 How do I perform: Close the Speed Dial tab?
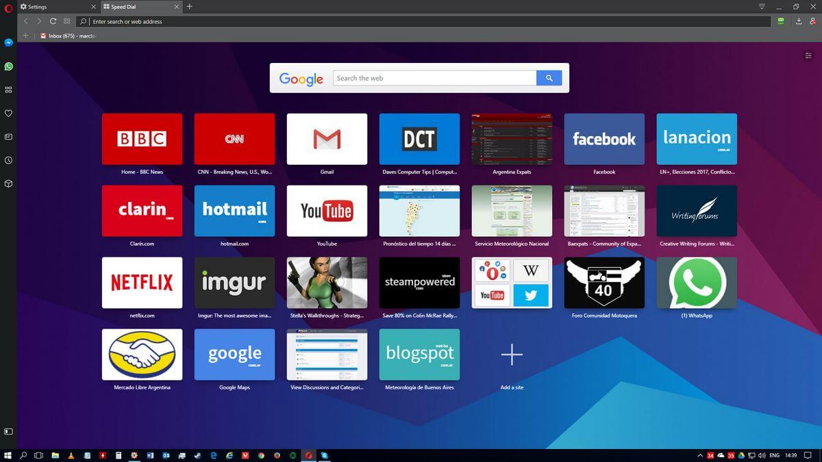pyautogui.click(x=176, y=7)
